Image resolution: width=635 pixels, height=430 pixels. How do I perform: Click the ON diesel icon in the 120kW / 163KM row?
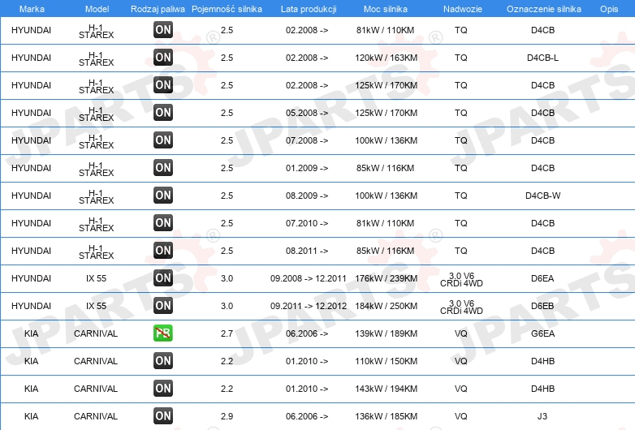pos(162,57)
